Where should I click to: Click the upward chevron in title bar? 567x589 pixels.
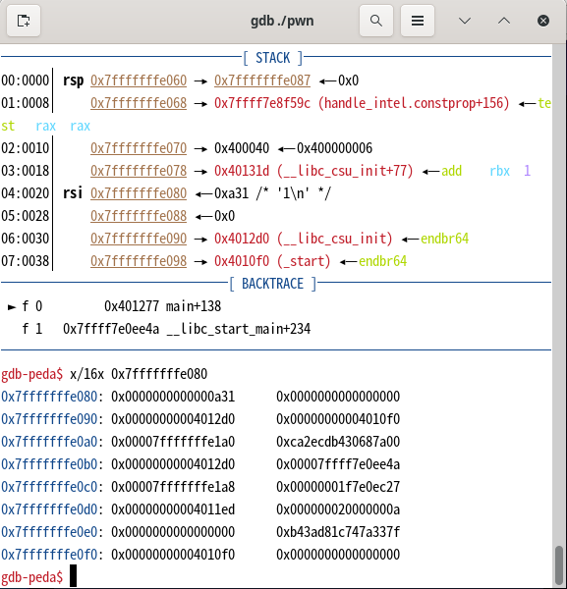(504, 21)
